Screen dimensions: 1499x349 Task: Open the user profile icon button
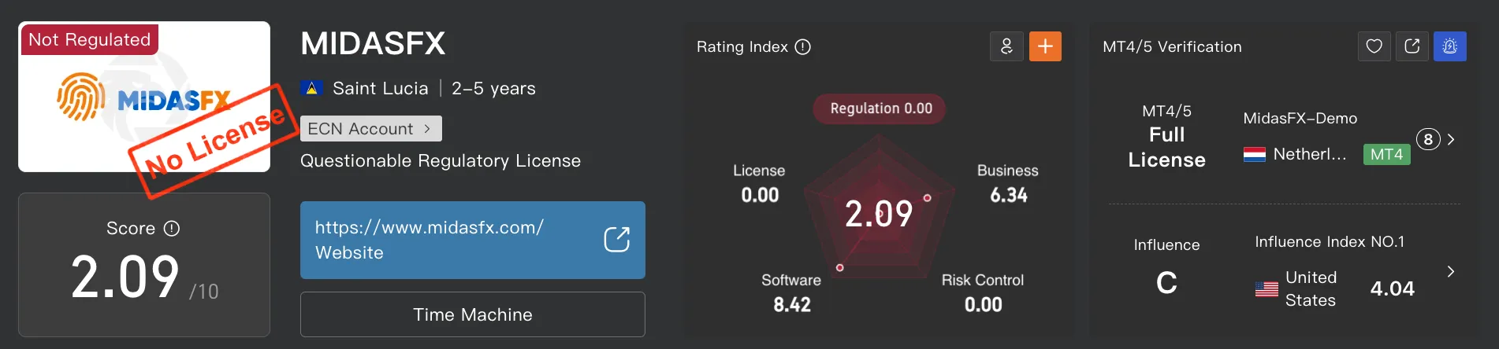1006,46
